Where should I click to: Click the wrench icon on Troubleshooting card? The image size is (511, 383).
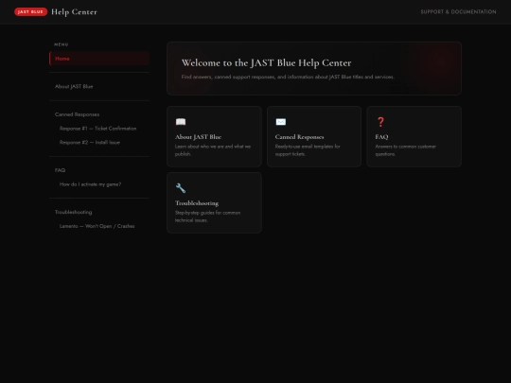pos(181,188)
